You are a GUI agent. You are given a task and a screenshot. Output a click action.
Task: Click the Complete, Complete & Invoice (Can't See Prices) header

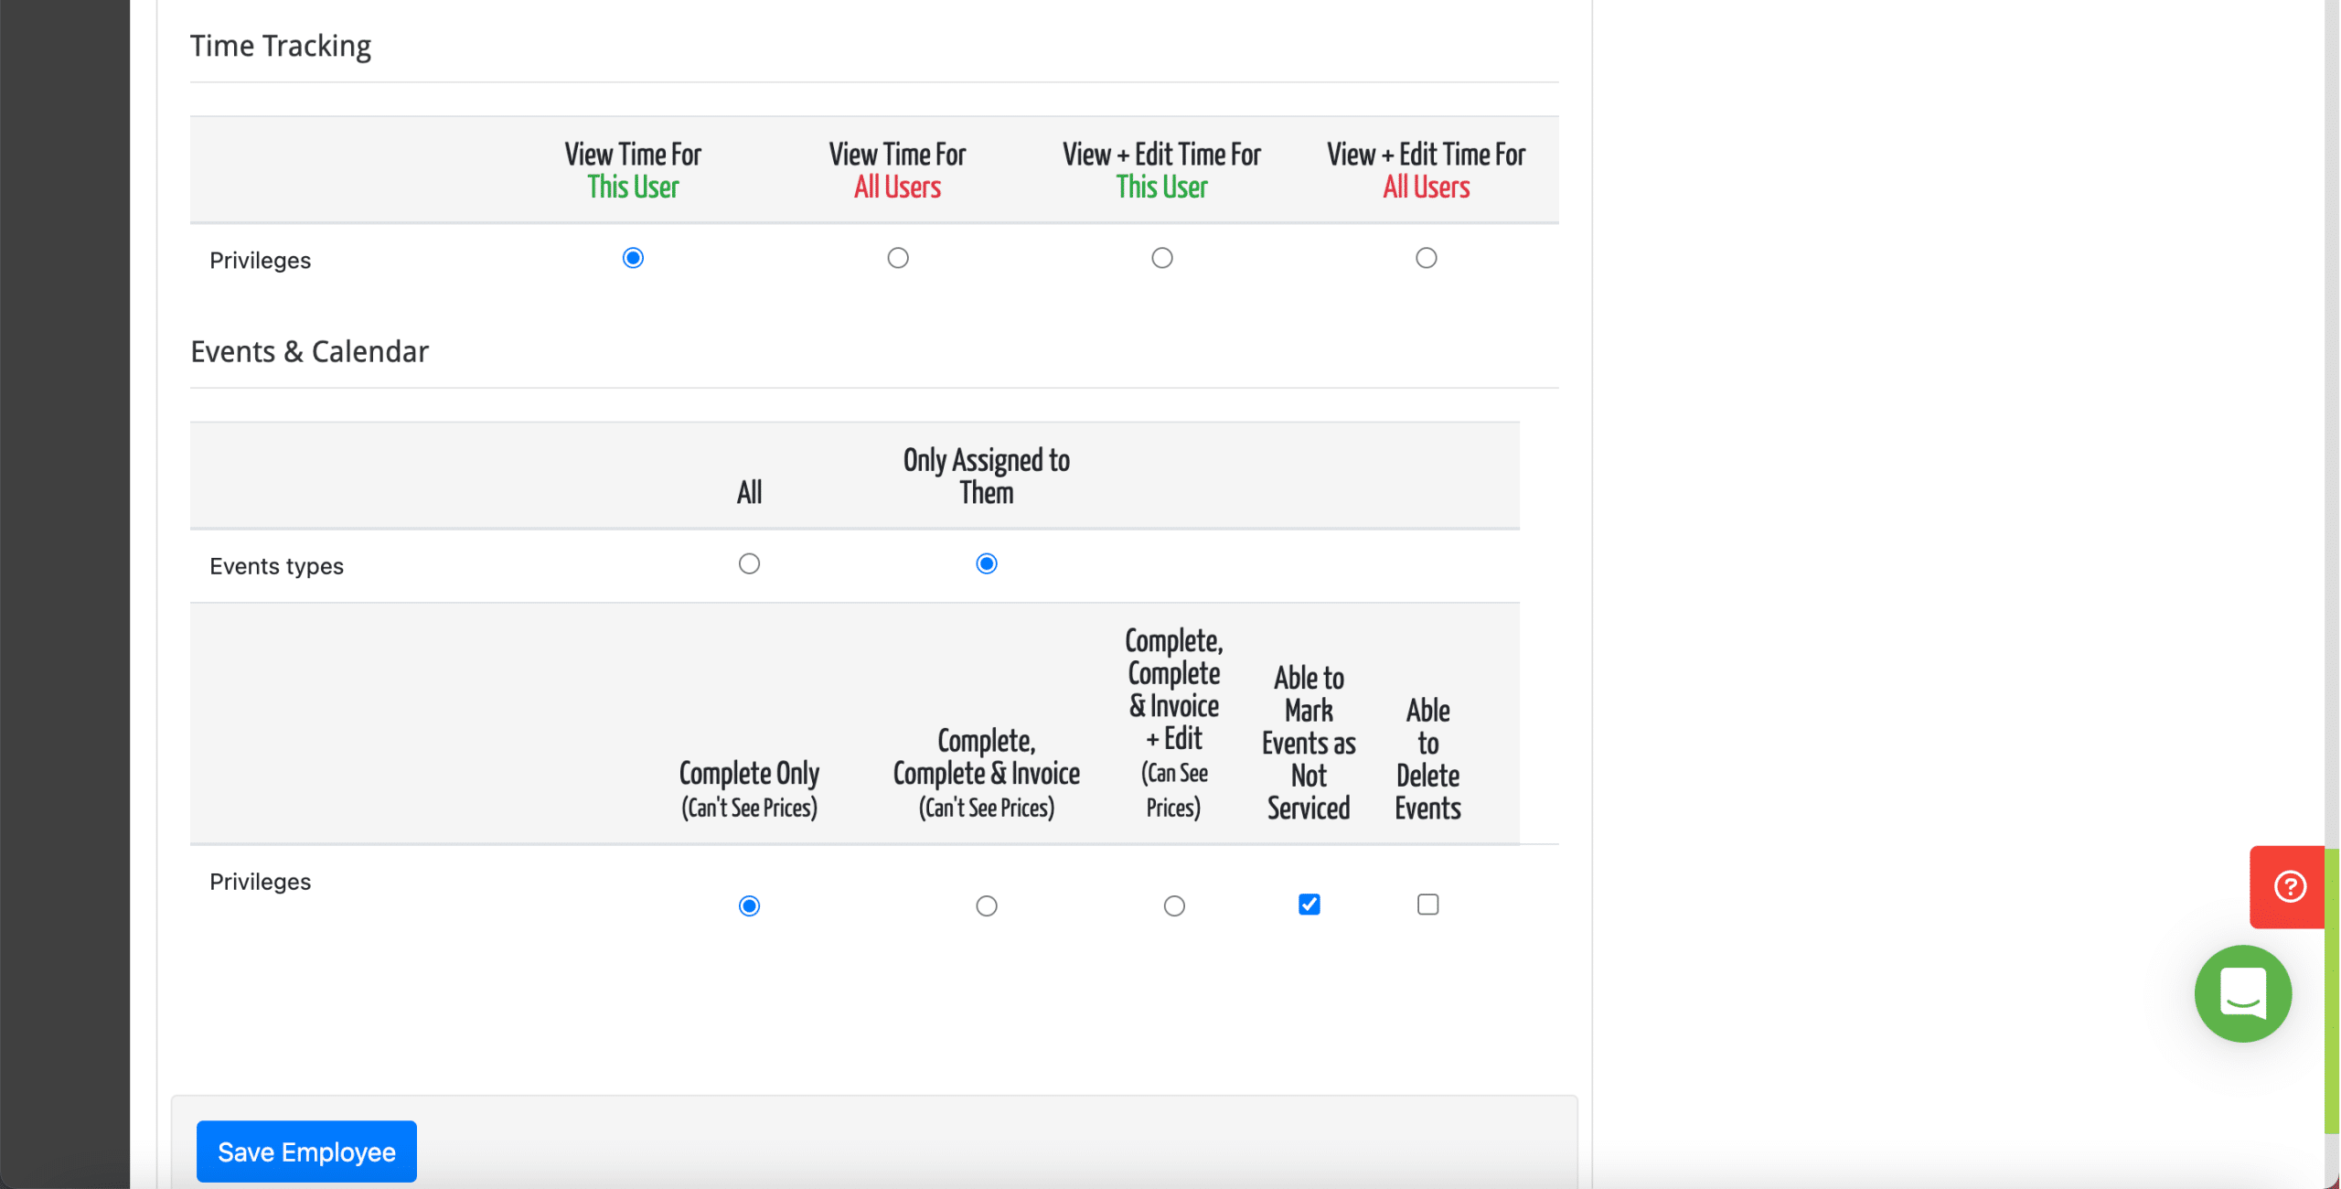pos(987,773)
